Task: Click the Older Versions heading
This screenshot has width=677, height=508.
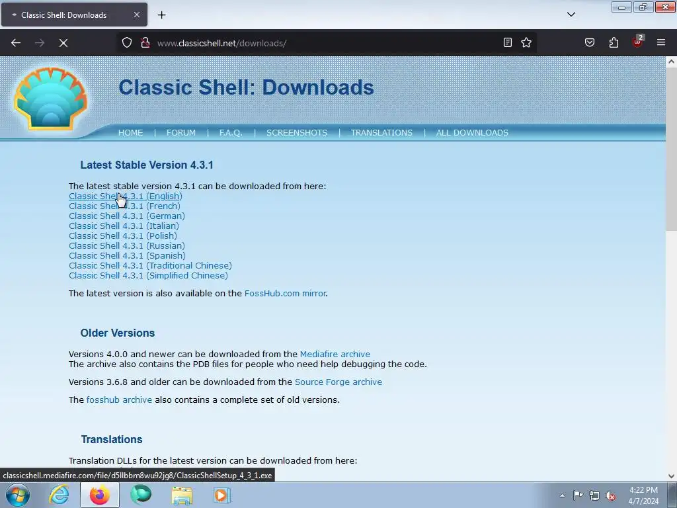Action: pyautogui.click(x=118, y=333)
